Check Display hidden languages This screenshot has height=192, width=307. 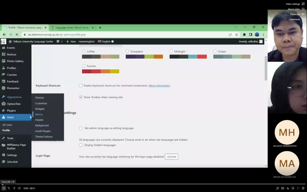(x=81, y=145)
